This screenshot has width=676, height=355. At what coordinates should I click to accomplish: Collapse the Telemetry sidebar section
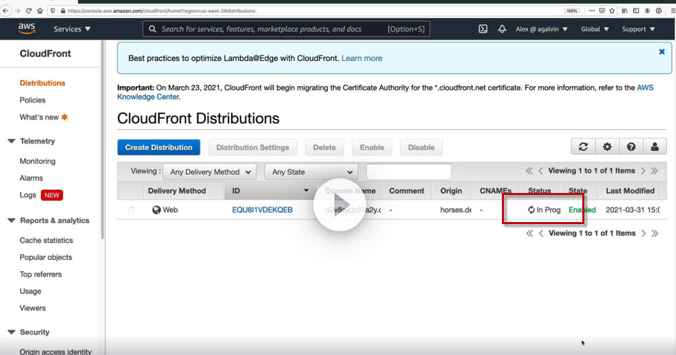pos(11,141)
